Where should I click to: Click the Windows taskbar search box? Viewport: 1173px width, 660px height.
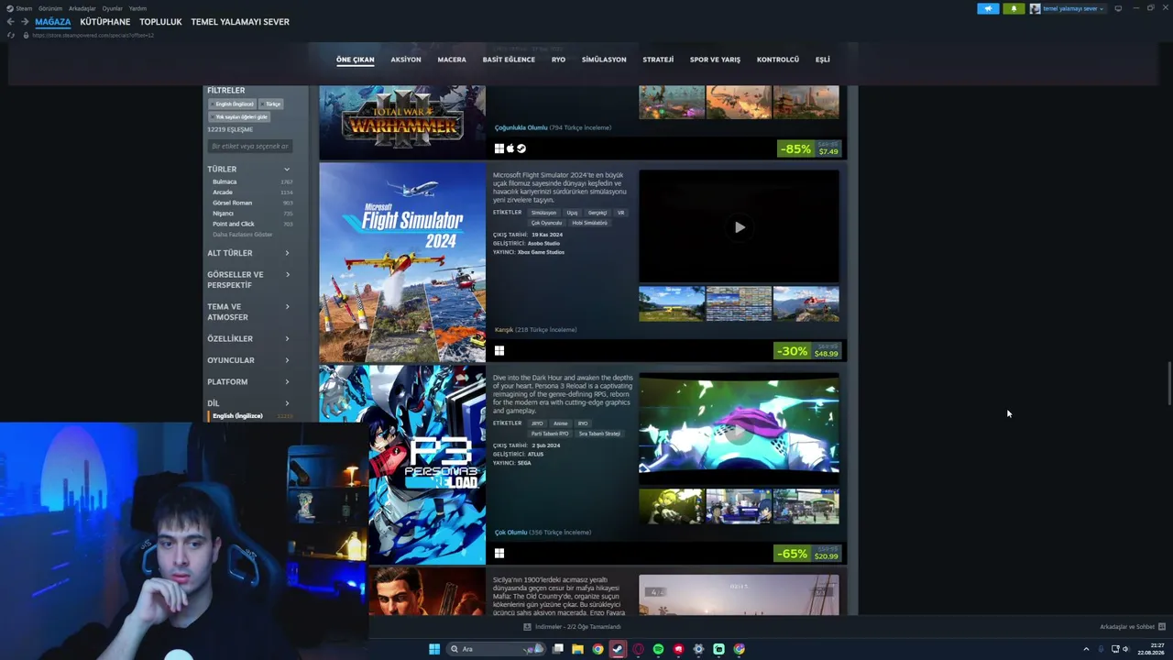tap(495, 649)
